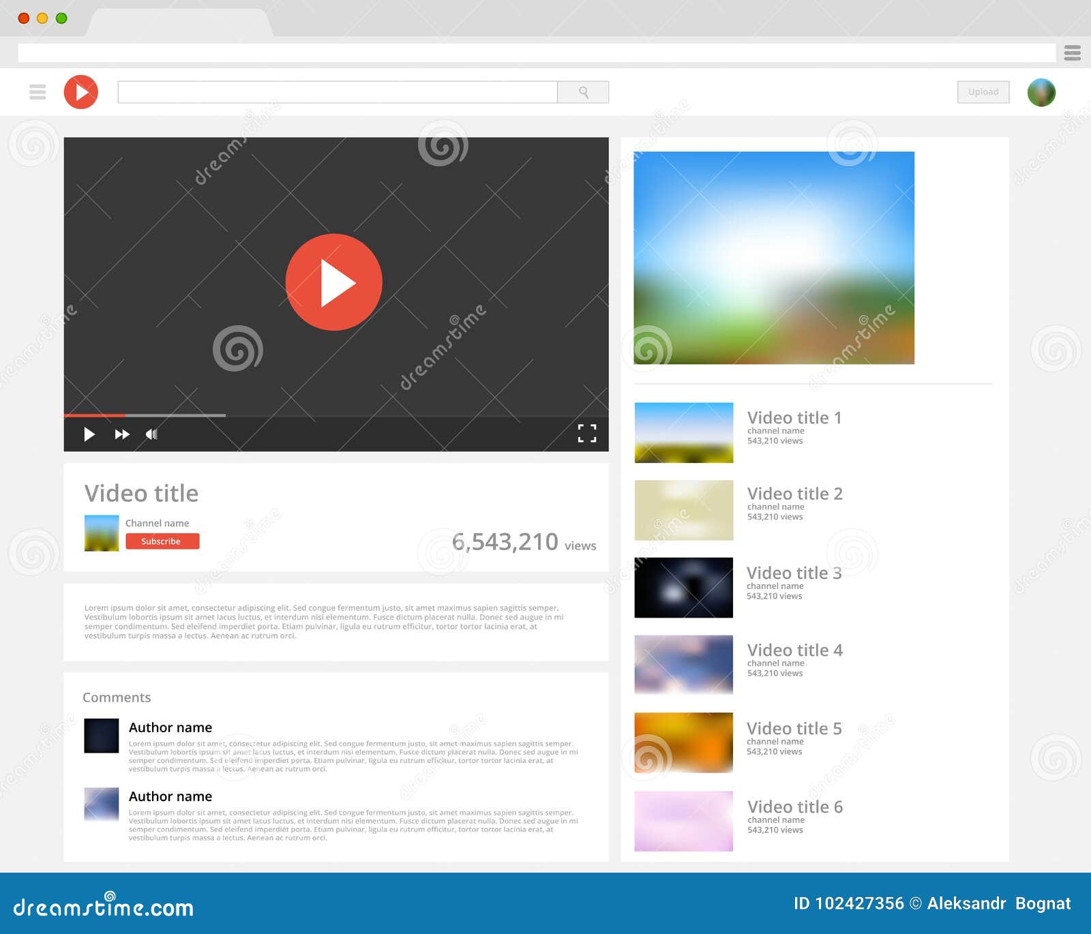Open the hamburger menu beside the logo
Screen dimensions: 1091x934
coord(38,92)
